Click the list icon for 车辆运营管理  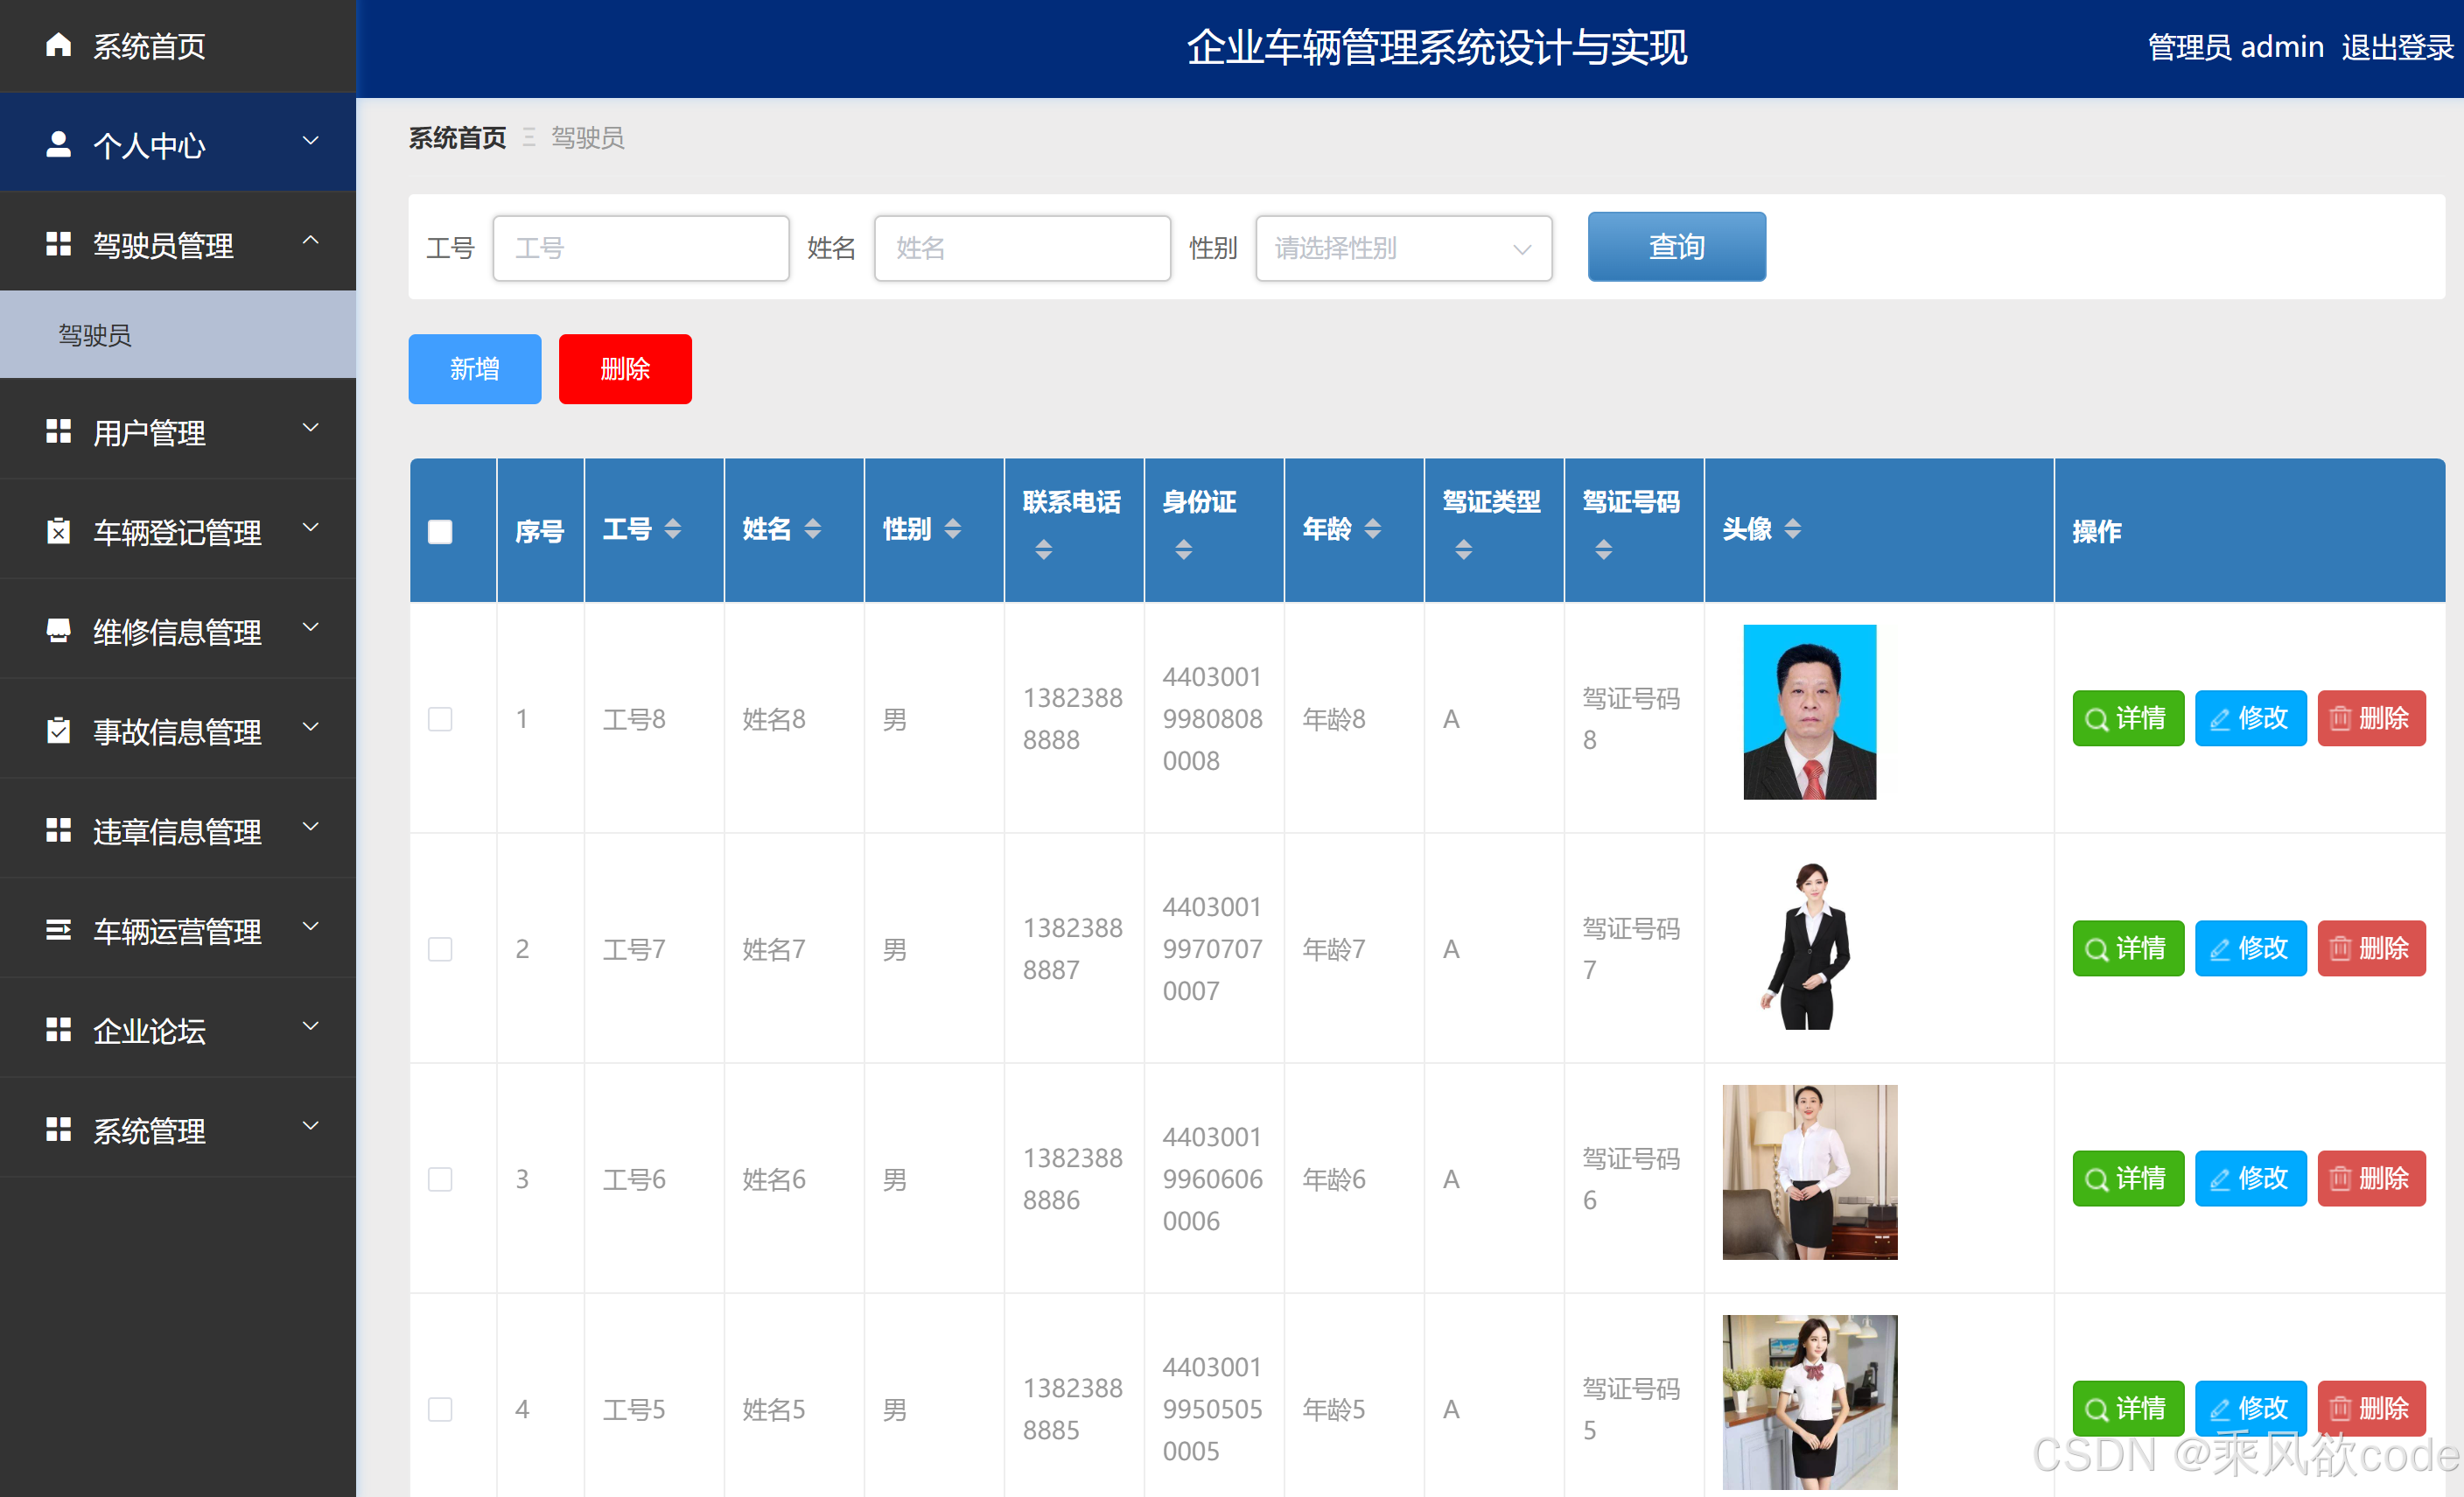[x=58, y=931]
